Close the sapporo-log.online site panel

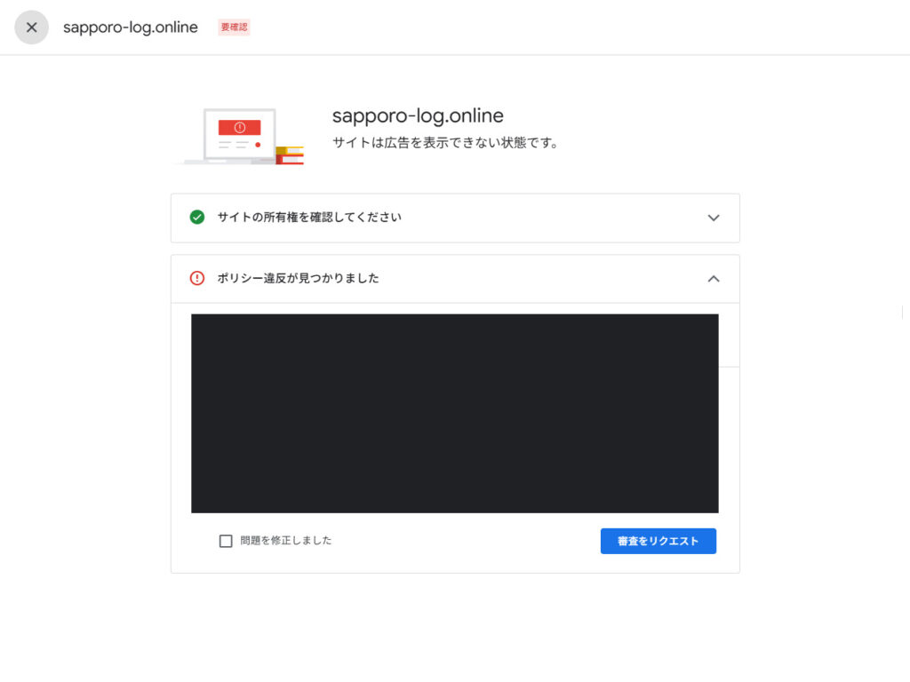pyautogui.click(x=31, y=28)
